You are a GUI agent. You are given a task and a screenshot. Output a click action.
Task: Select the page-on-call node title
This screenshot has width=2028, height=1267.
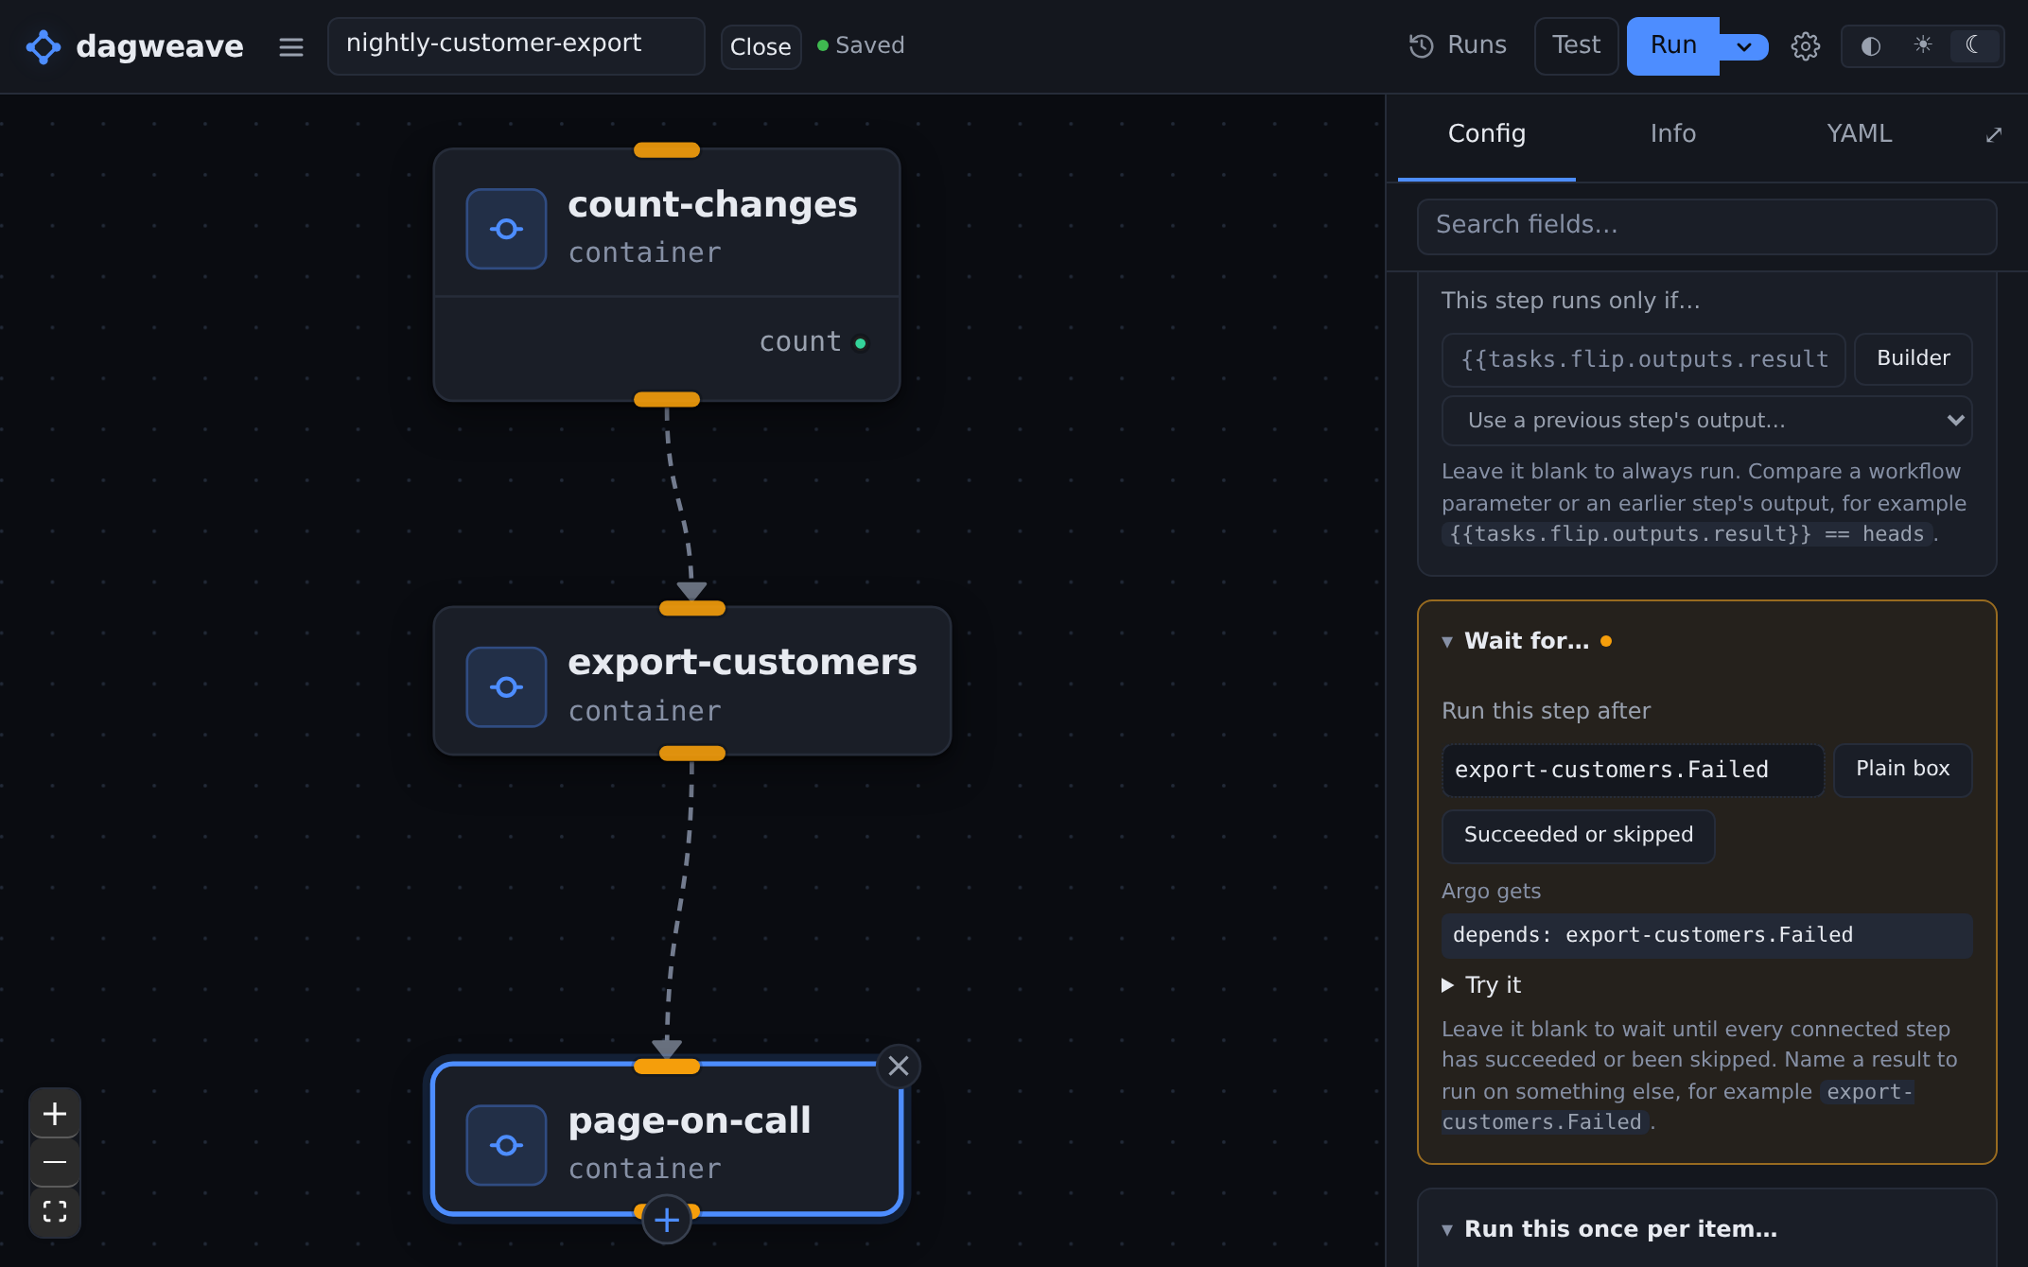pos(690,1120)
